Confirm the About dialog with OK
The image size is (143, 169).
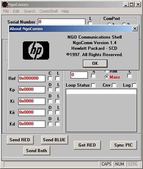click(x=95, y=63)
